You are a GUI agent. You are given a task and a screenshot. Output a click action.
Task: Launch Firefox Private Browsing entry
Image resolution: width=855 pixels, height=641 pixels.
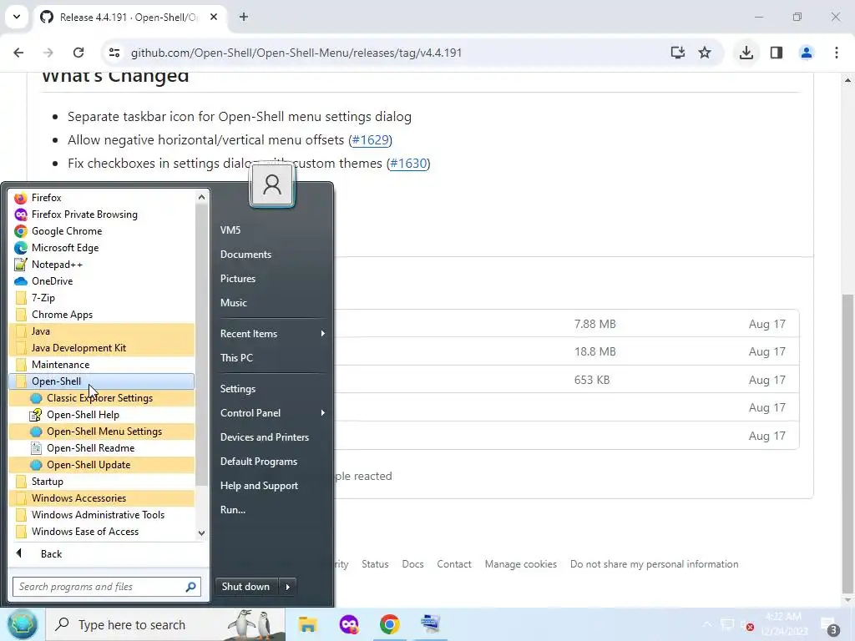pos(101,215)
